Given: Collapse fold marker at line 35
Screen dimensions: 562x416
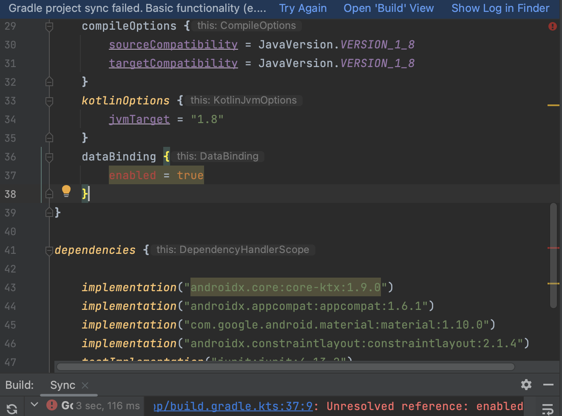Looking at the screenshot, I should pos(49,138).
